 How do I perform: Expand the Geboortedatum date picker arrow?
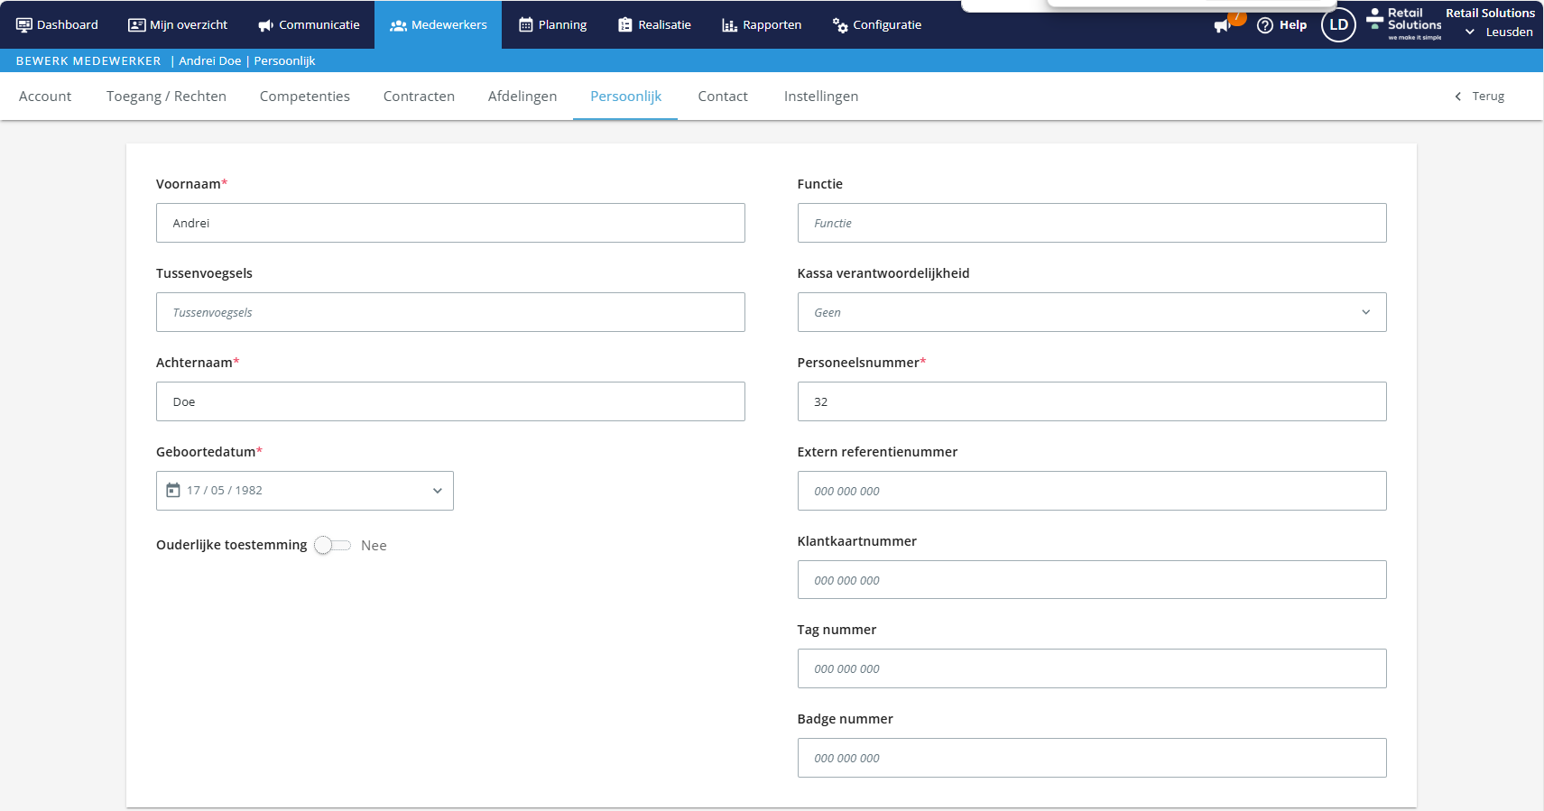[438, 491]
